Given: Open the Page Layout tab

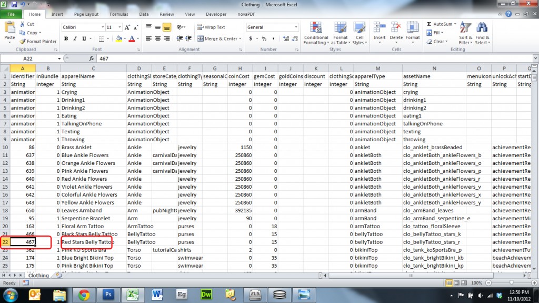Looking at the screenshot, I should click(x=86, y=14).
